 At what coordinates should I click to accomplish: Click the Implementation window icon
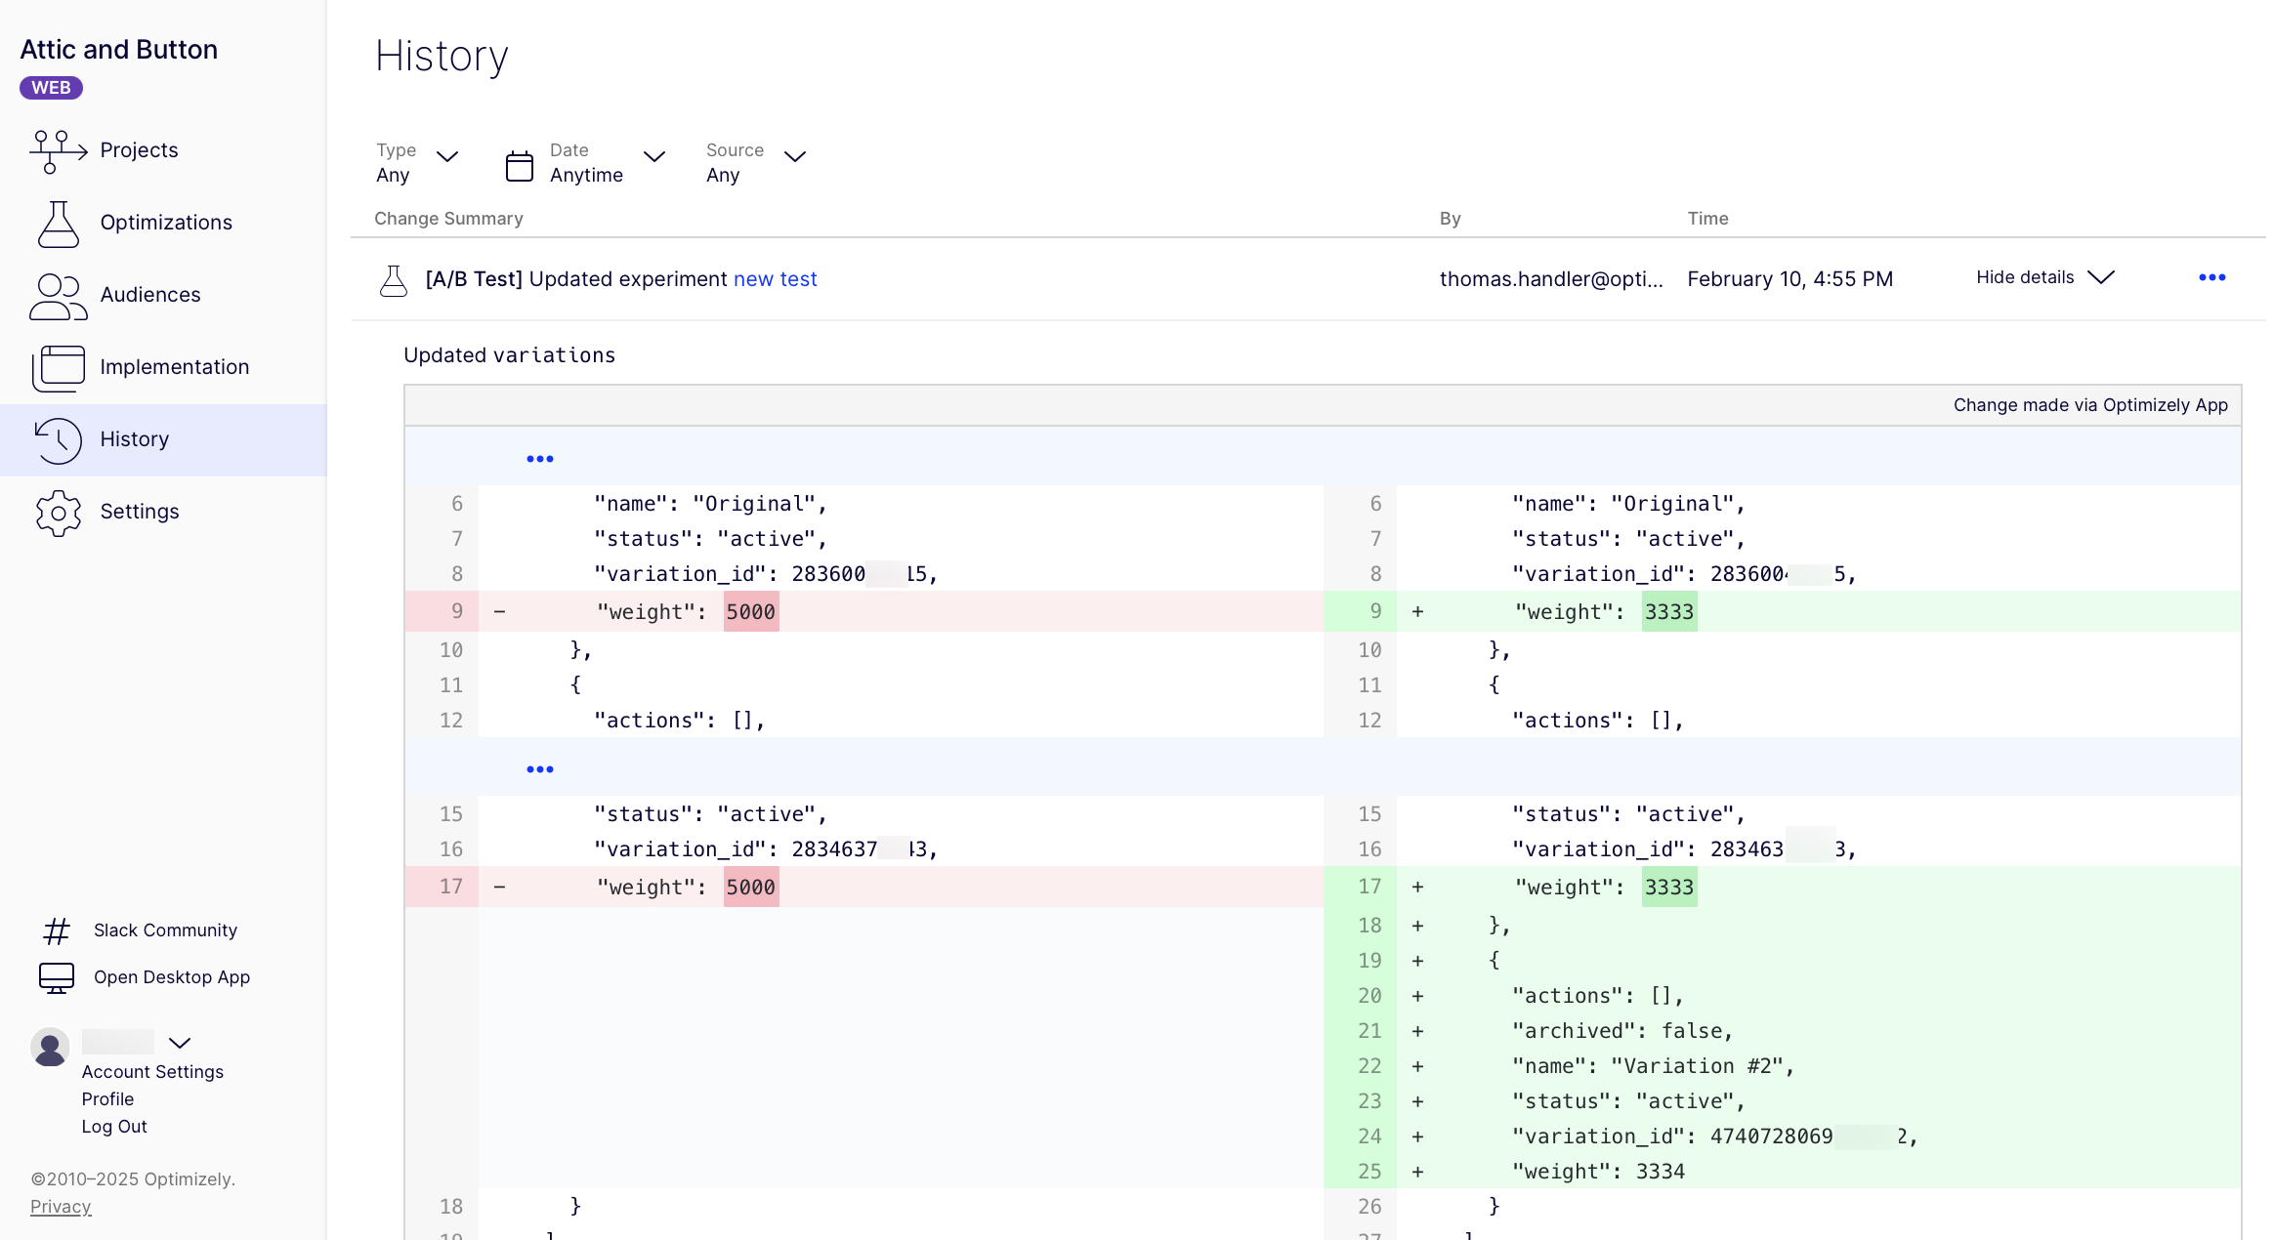tap(58, 368)
